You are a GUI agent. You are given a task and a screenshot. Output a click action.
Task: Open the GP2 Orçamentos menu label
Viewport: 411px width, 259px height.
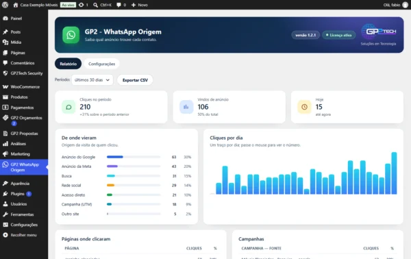26,118
